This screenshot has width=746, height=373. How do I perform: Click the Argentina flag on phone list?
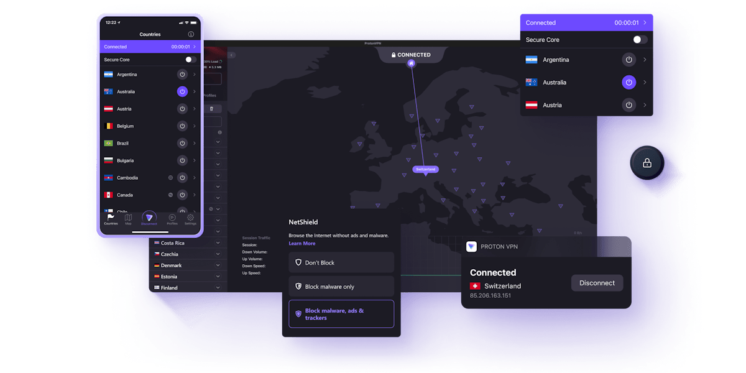109,75
